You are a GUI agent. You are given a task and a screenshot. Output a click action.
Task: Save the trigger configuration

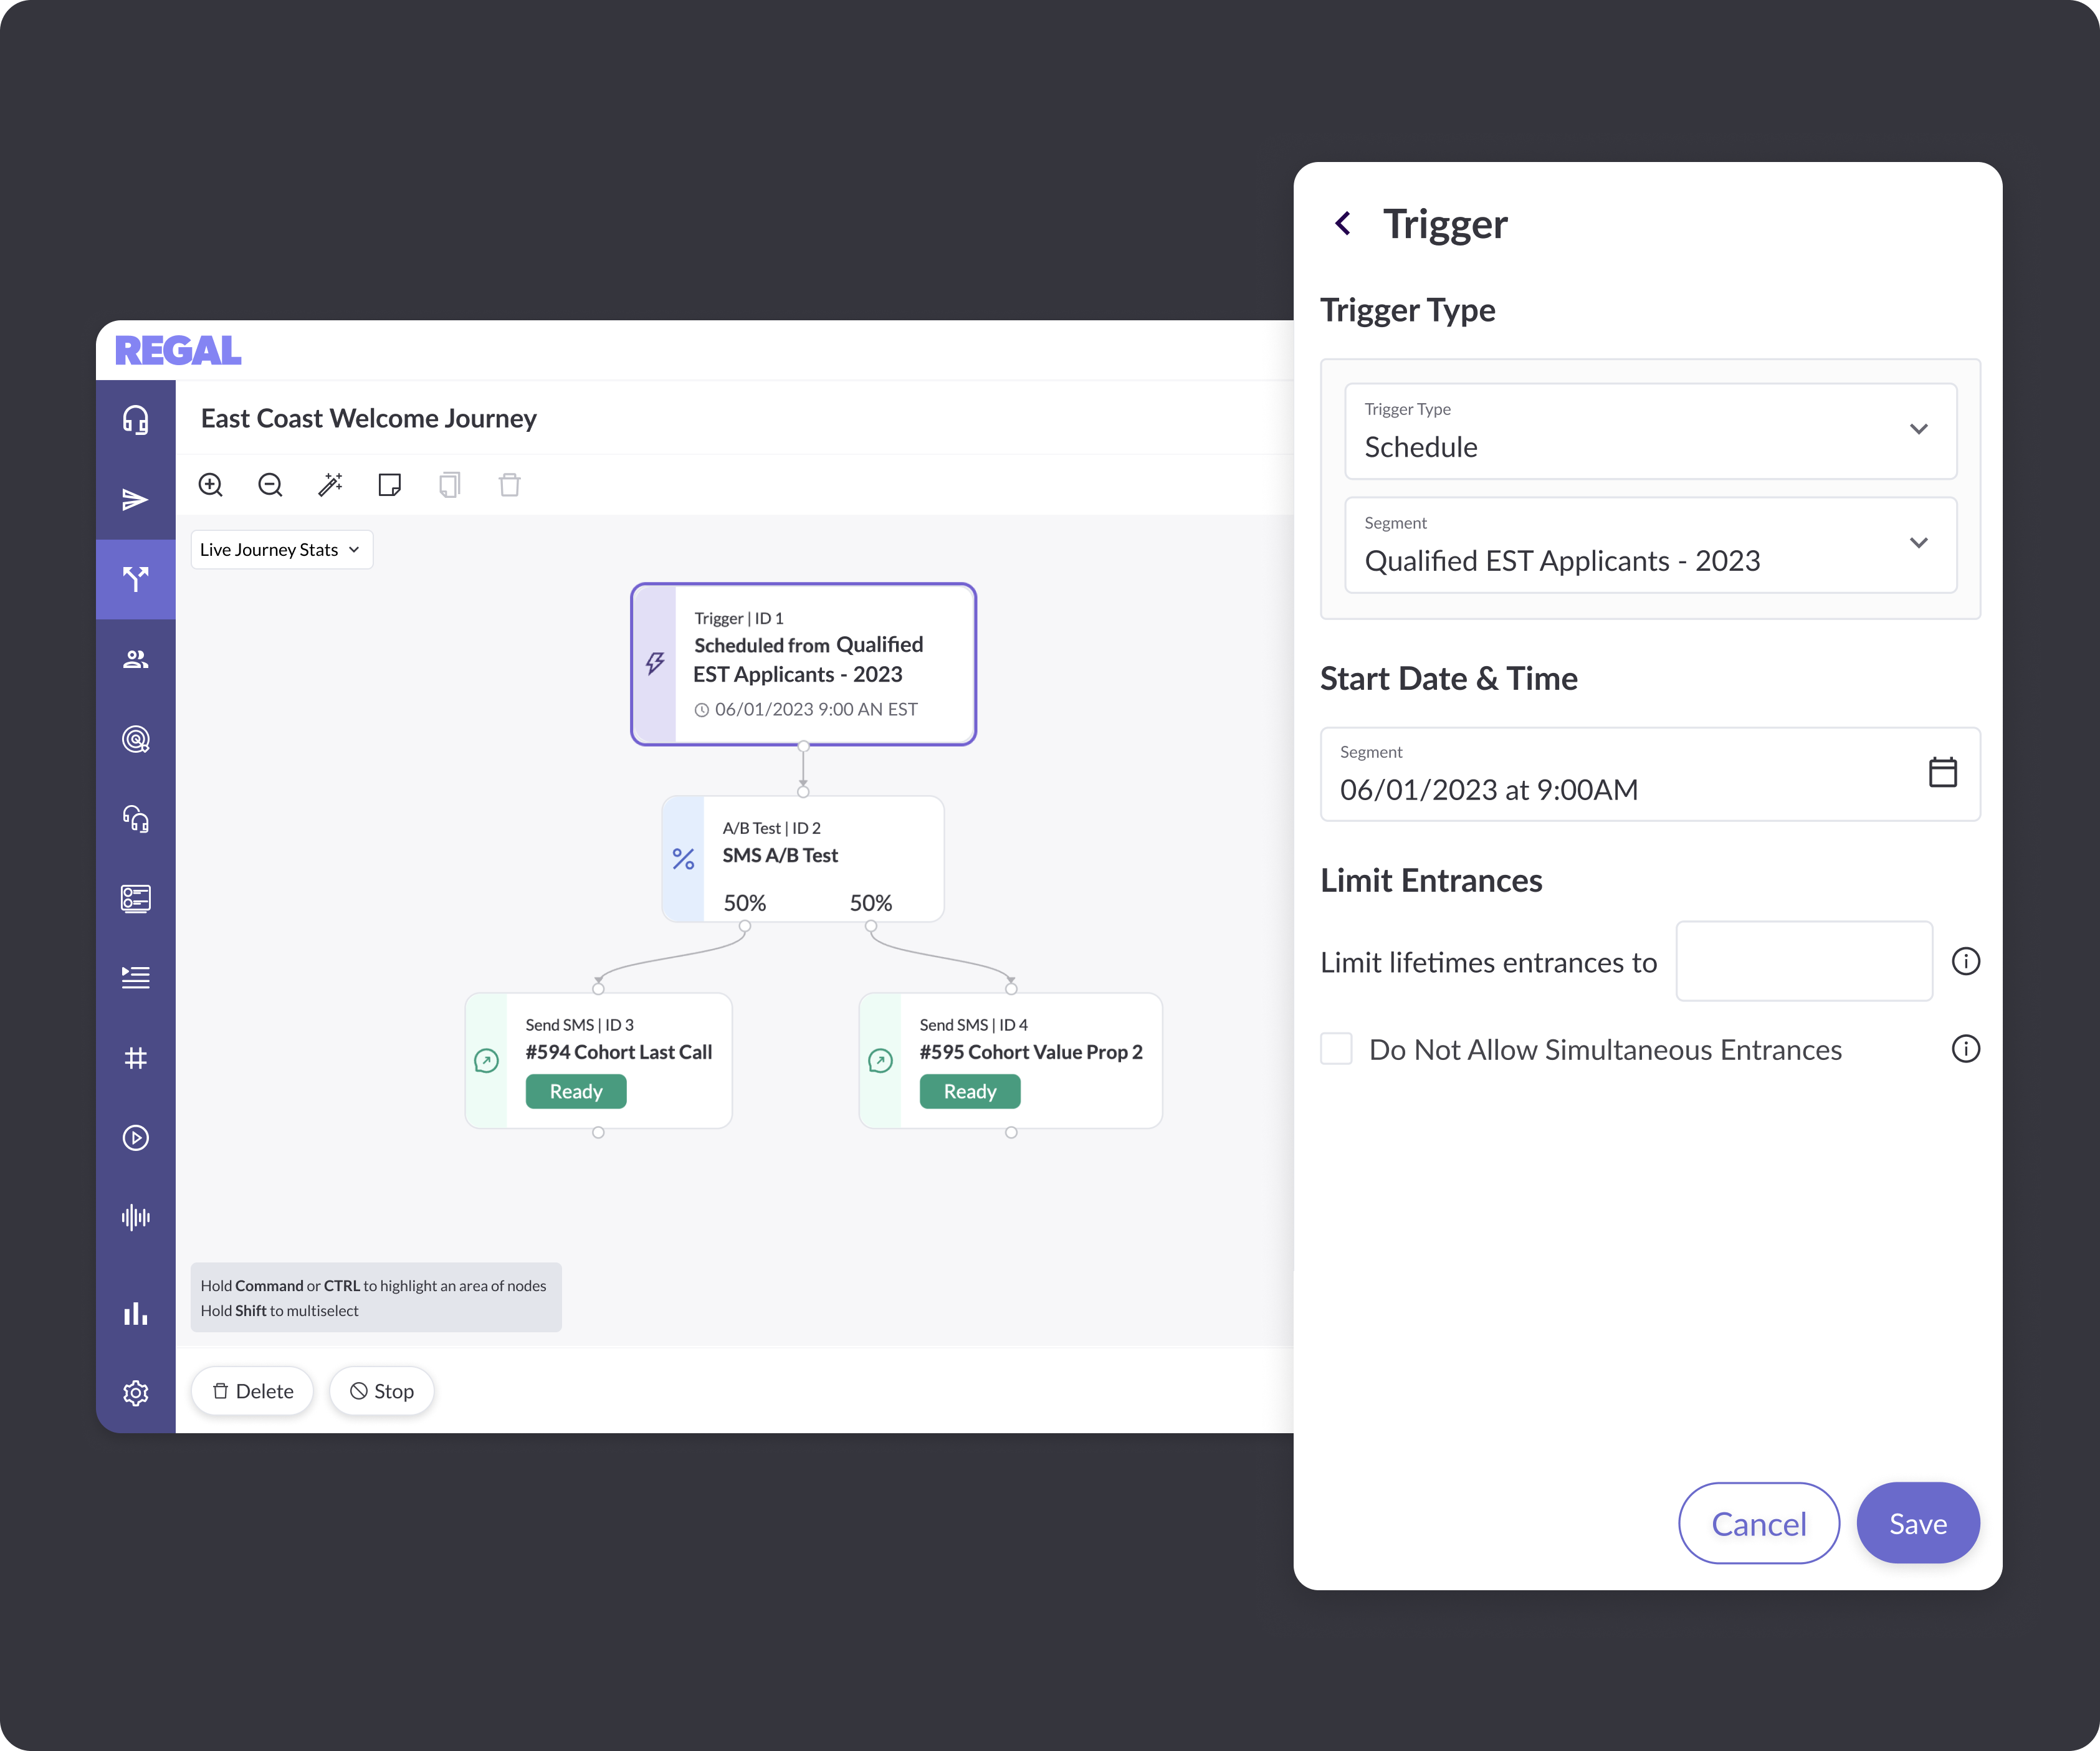click(x=1917, y=1523)
